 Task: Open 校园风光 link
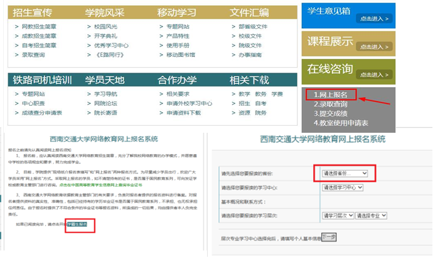[105, 27]
